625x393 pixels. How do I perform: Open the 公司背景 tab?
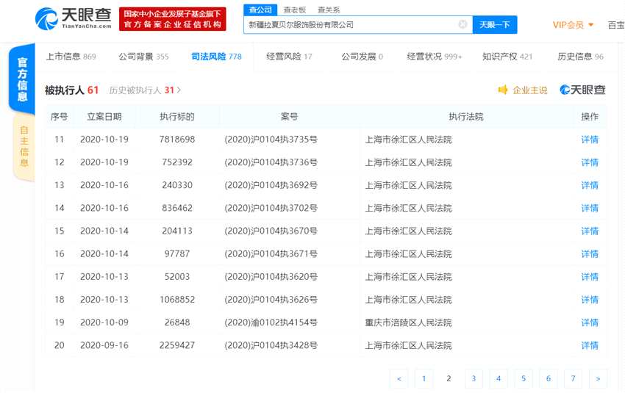(x=143, y=57)
